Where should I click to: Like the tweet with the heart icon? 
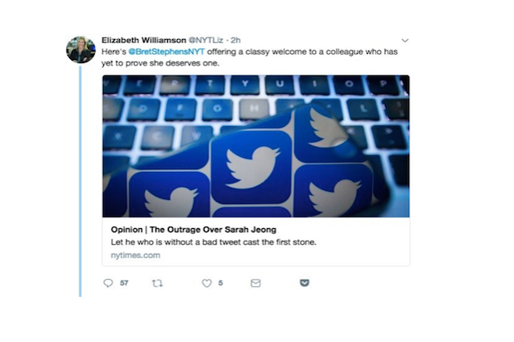[x=206, y=283]
